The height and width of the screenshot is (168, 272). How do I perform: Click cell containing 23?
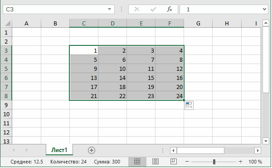[x=141, y=96]
